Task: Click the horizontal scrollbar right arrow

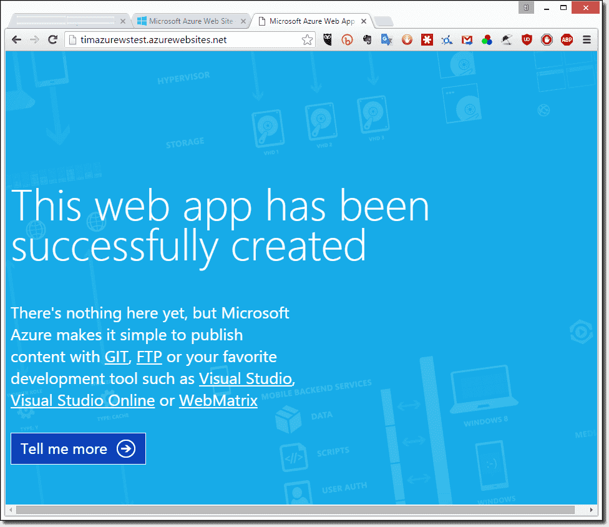Action: [591, 510]
